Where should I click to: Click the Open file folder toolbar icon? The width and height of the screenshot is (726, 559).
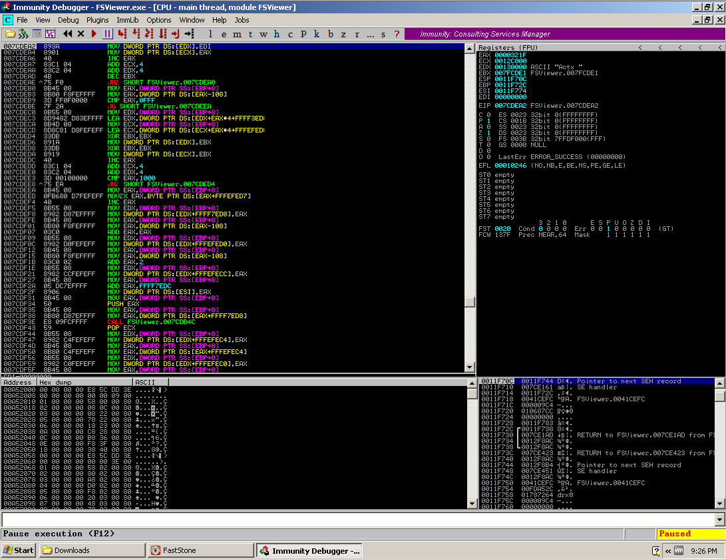coord(10,34)
